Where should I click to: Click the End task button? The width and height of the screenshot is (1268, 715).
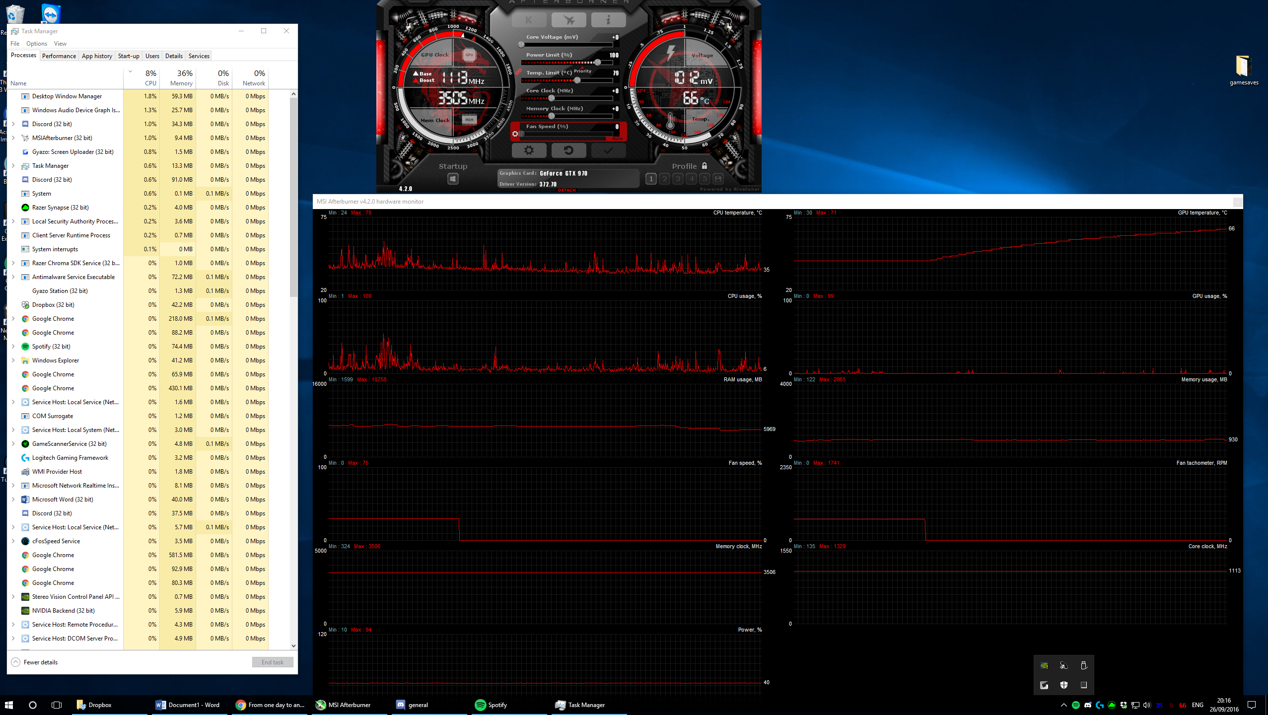click(272, 662)
